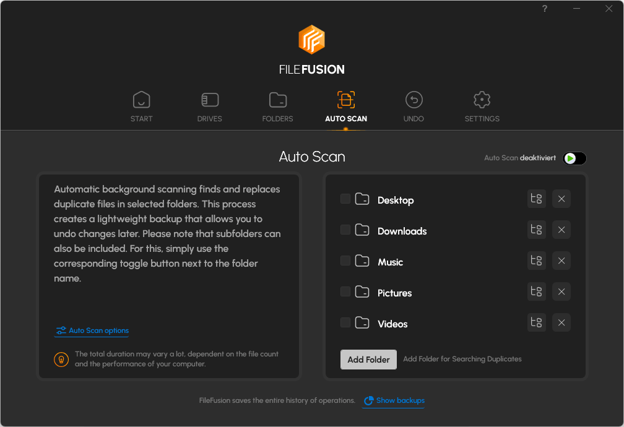Screen dimensions: 624x427
Task: Enable the Auto Scan toggle
Action: 573,158
